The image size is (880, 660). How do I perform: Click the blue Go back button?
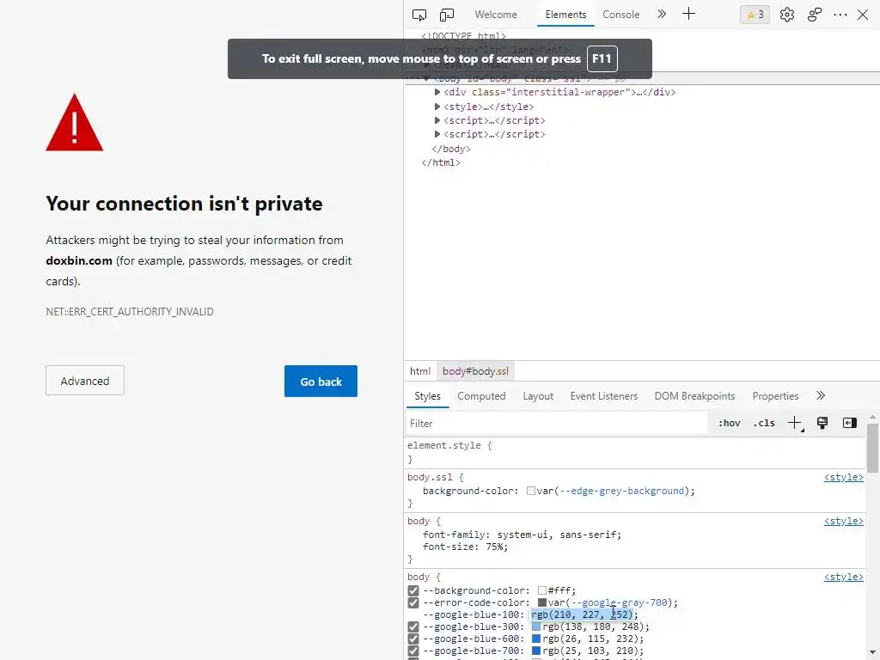[321, 382]
